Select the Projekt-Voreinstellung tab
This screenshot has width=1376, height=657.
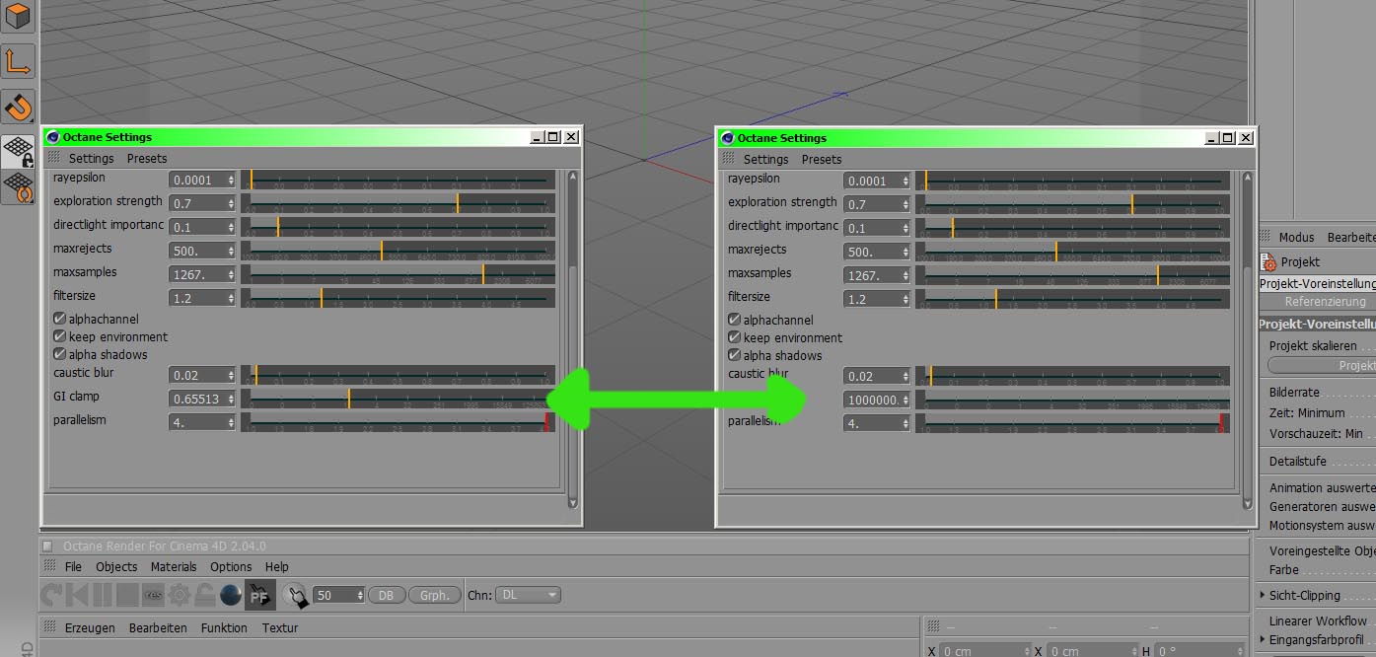[x=1317, y=284]
